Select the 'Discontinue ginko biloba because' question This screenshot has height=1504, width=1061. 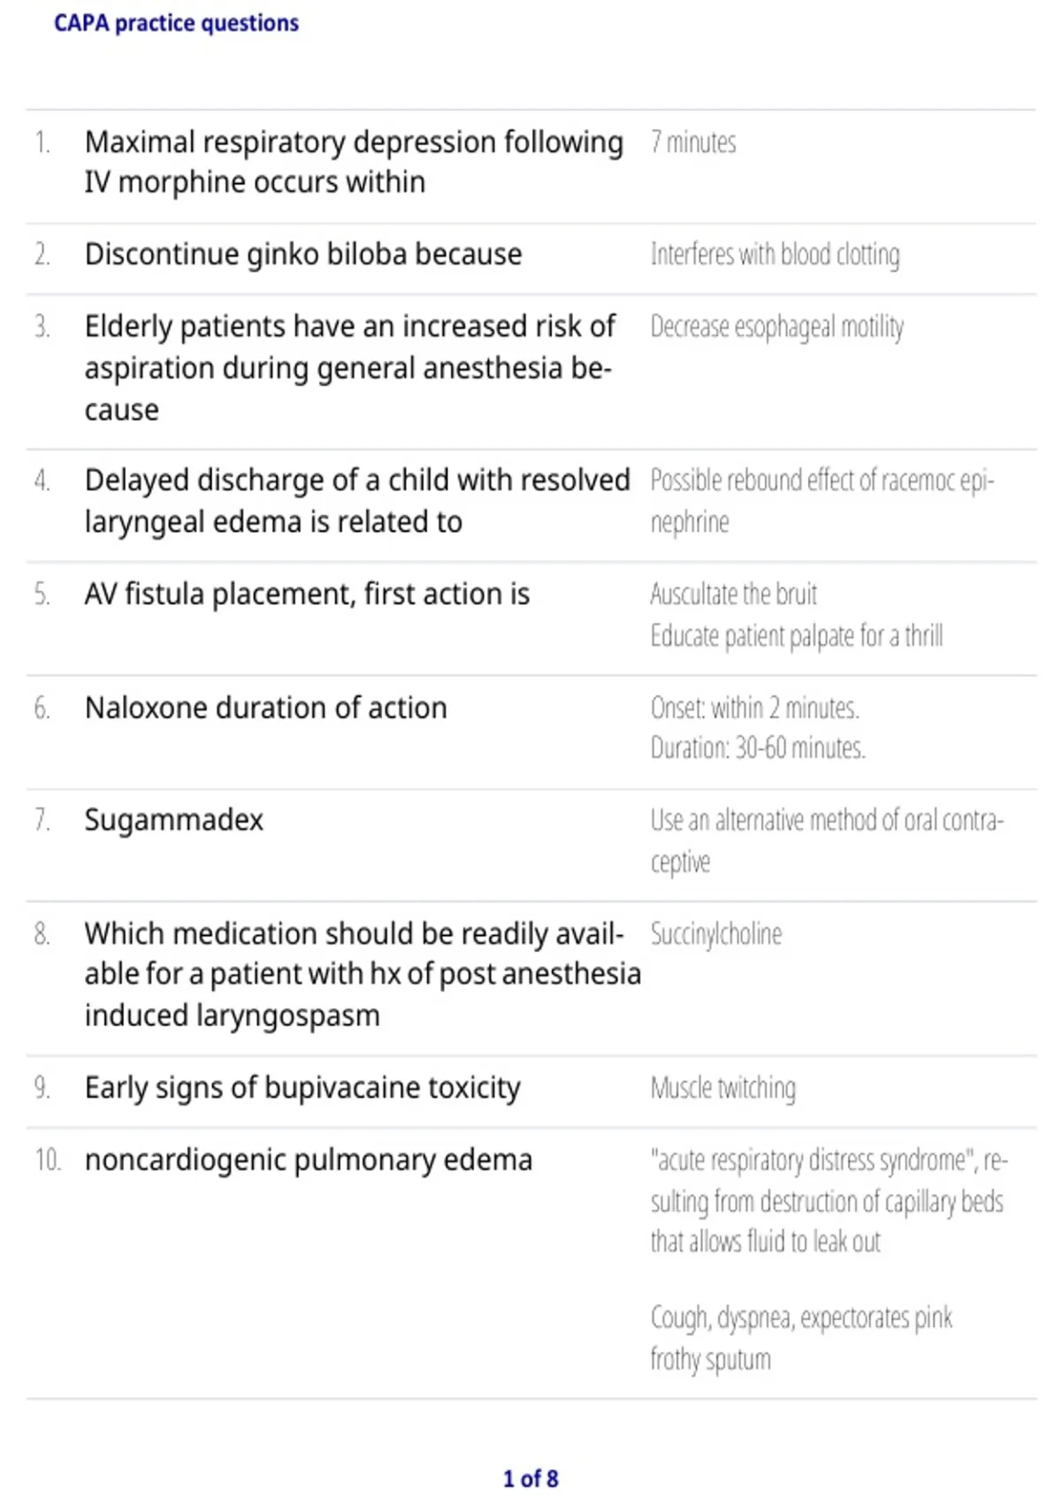pos(303,255)
